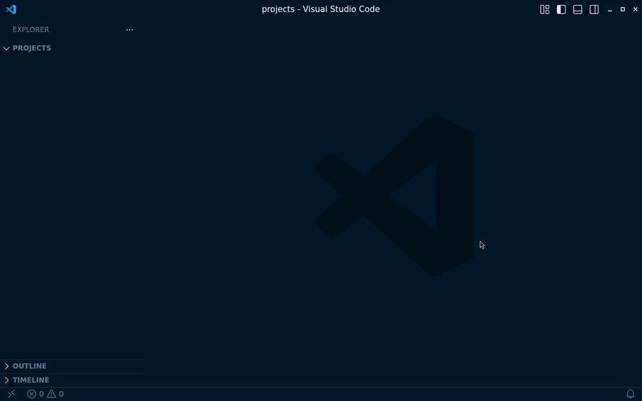Toggle the bottom panel visibility
This screenshot has height=401, width=642.
[577, 9]
